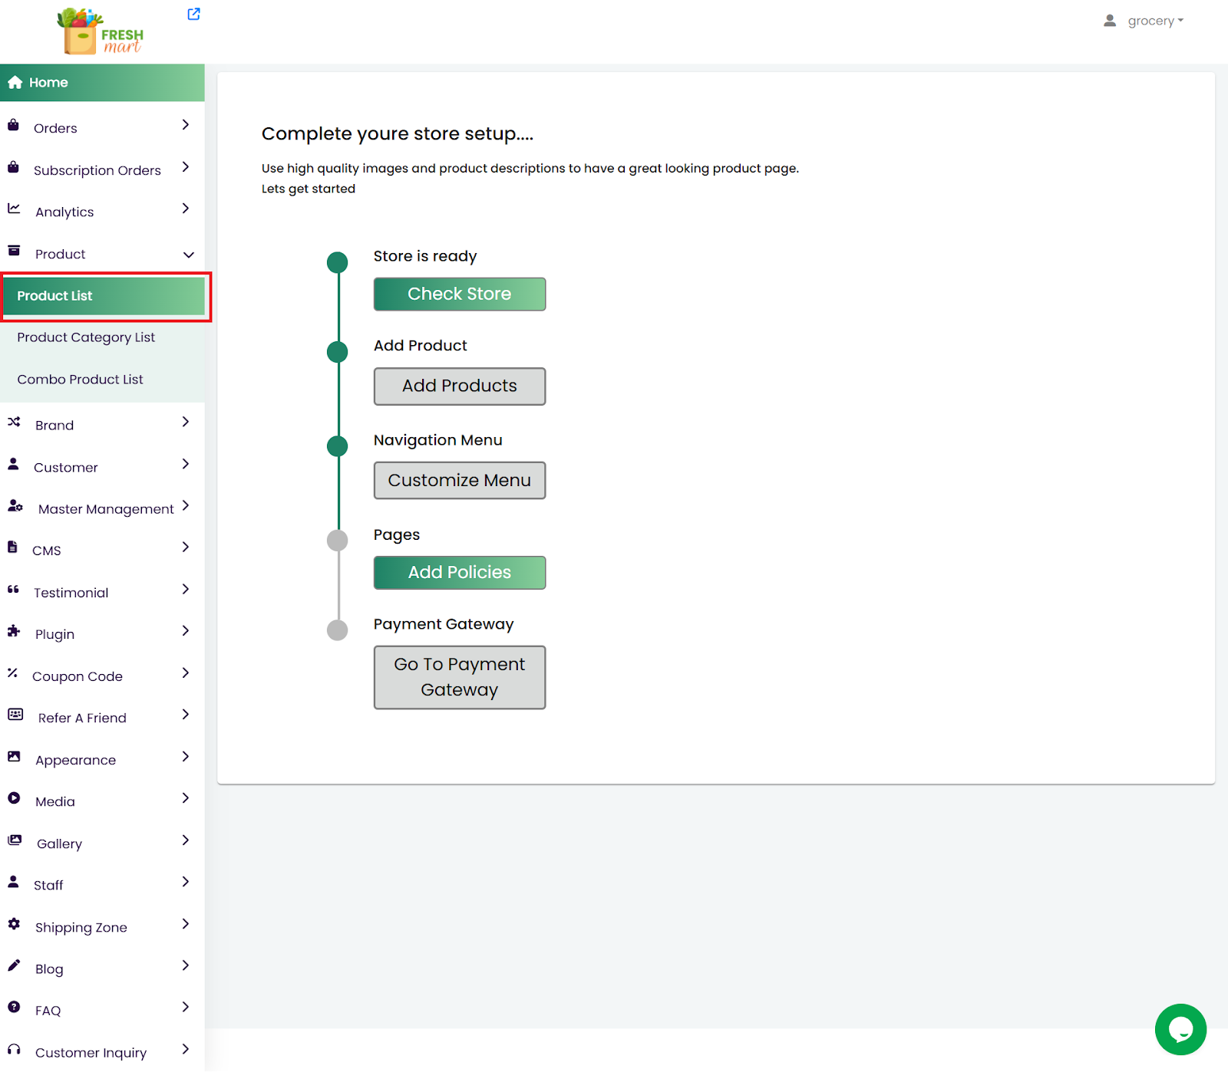Open the external store link icon
Image resolution: width=1228 pixels, height=1072 pixels.
(x=193, y=14)
